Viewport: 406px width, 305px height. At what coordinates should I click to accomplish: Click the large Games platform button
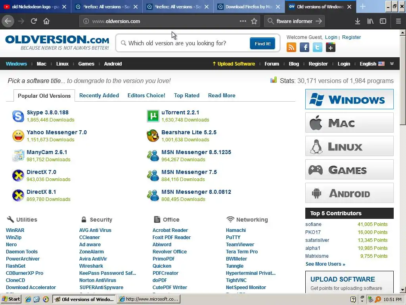(x=349, y=169)
